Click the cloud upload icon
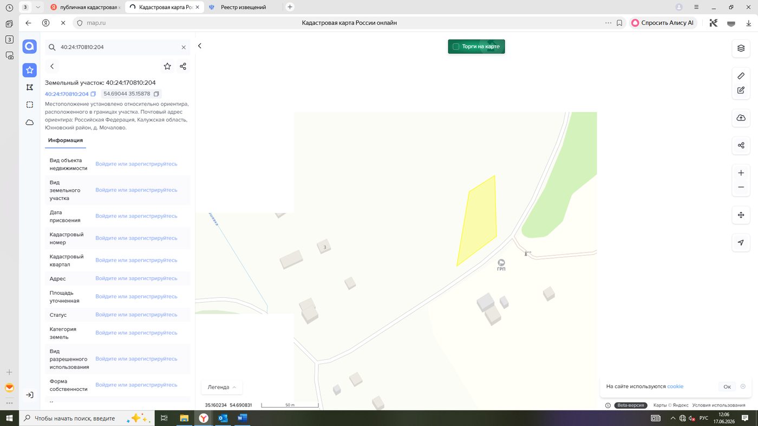Screen dimensions: 758x426 (741, 118)
